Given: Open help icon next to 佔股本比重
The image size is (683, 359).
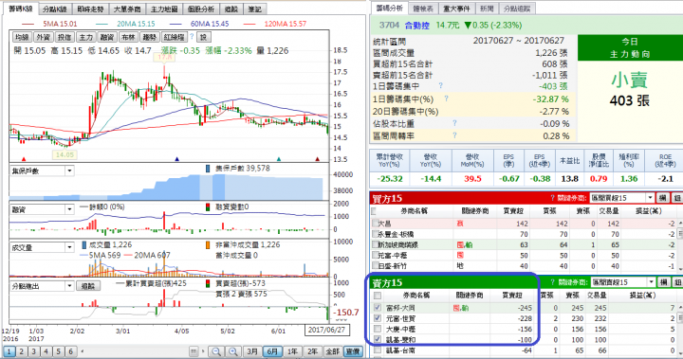Looking at the screenshot, I should click(x=454, y=123).
